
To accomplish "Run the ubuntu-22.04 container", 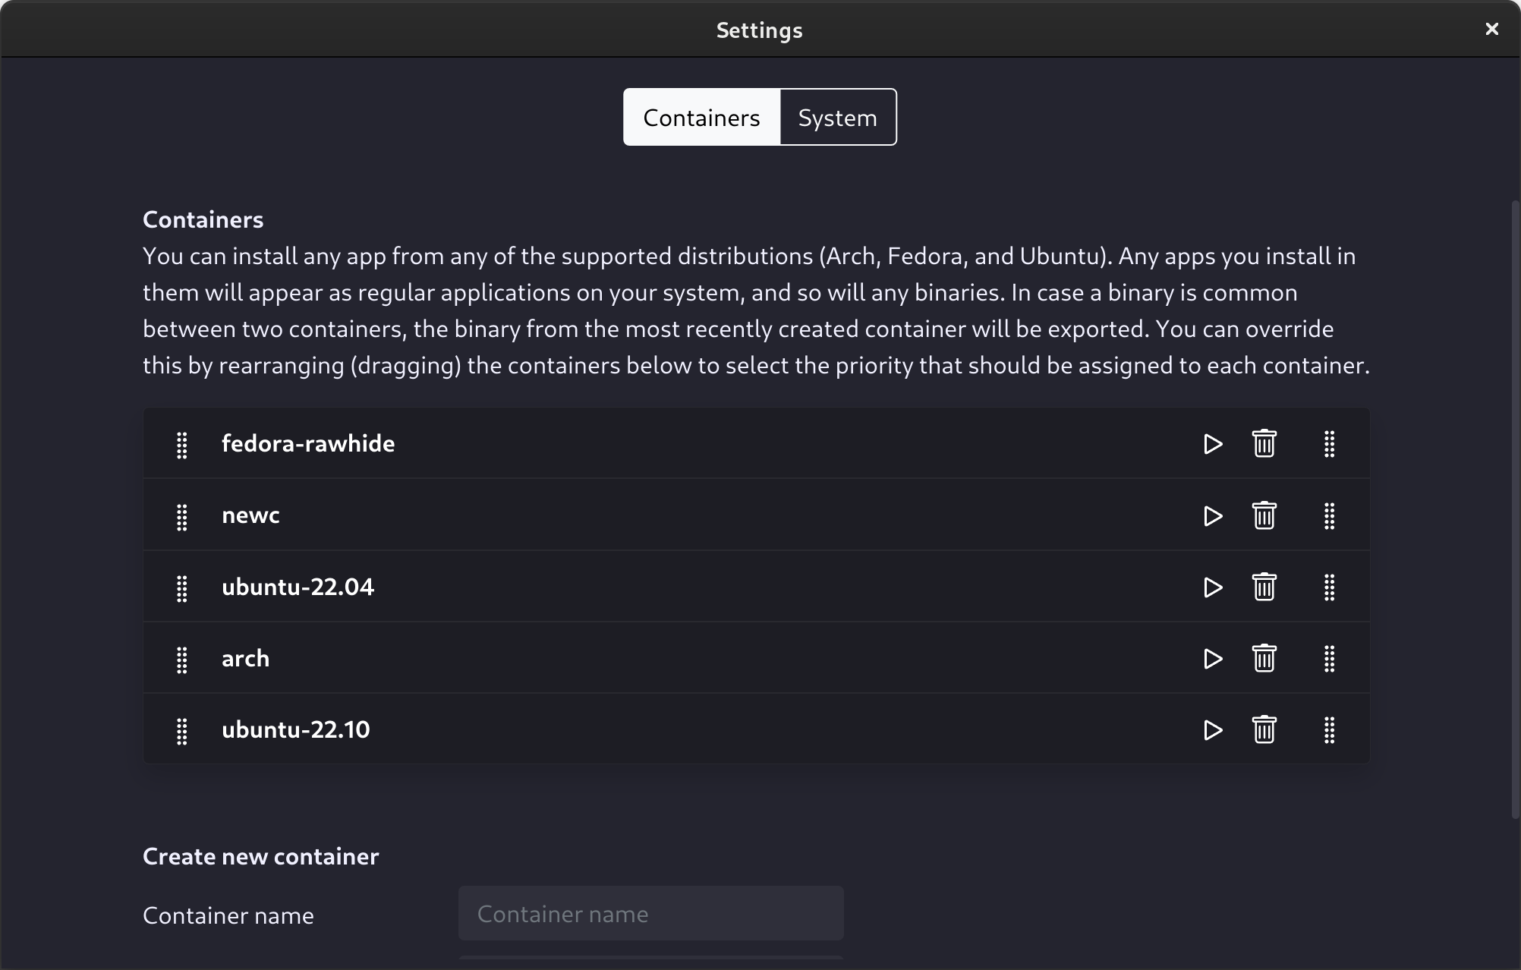I will pyautogui.click(x=1213, y=587).
